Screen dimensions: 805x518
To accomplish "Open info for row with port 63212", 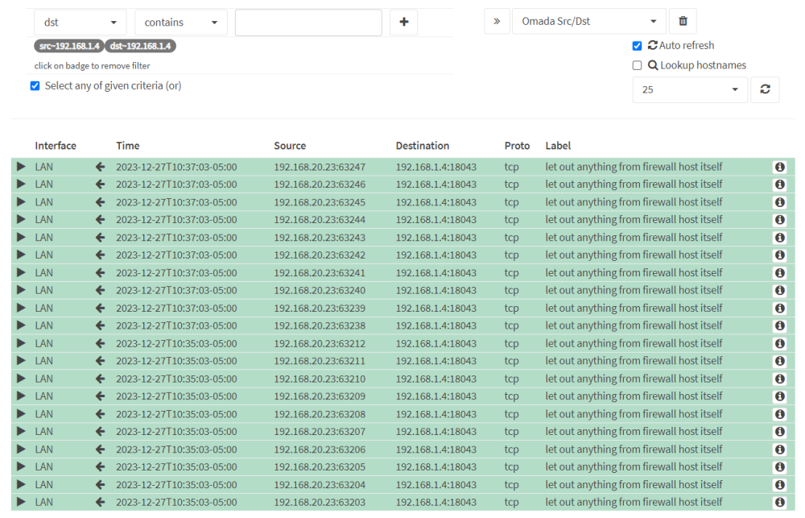I will point(779,343).
